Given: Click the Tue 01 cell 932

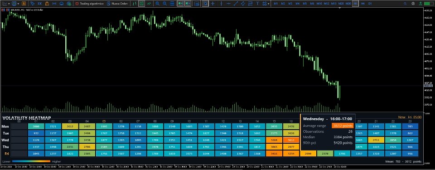Looking at the screenshot, I should pyautogui.click(x=36, y=133).
